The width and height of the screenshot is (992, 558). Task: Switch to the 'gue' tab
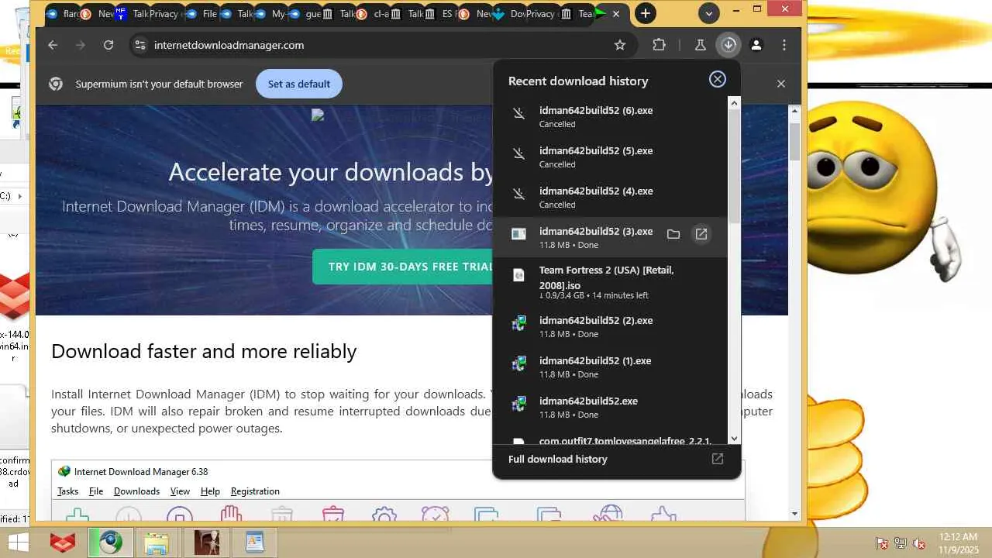click(307, 13)
